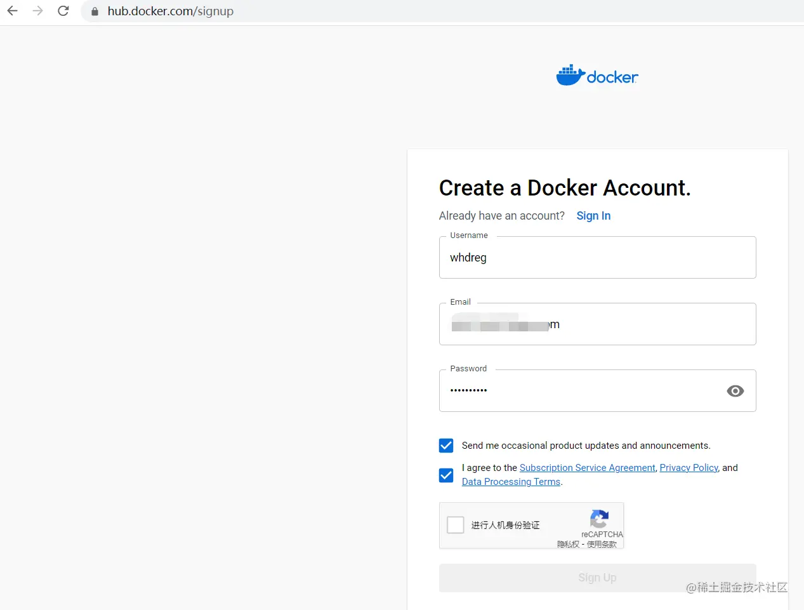
Task: Submit the form with Sign Up
Action: [x=597, y=578]
